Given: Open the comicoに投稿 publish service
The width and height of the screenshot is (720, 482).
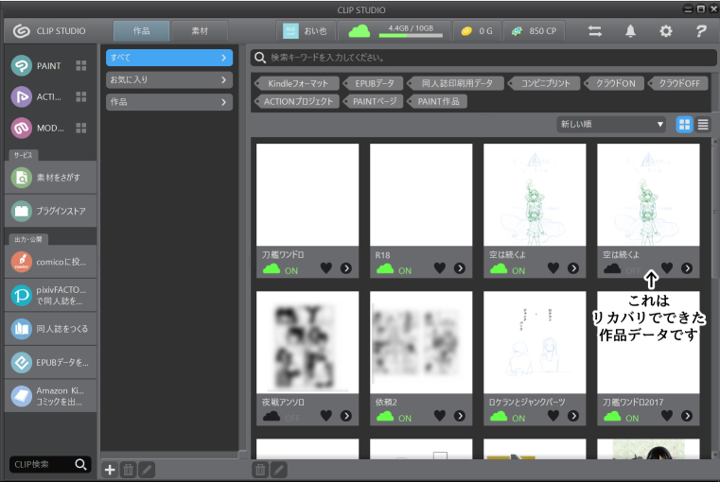Looking at the screenshot, I should (x=50, y=262).
